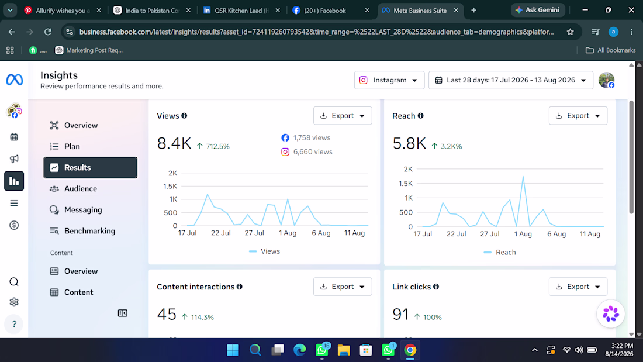Viewport: 643px width, 362px height.
Task: Open the profile avatar at top right
Action: tap(607, 80)
